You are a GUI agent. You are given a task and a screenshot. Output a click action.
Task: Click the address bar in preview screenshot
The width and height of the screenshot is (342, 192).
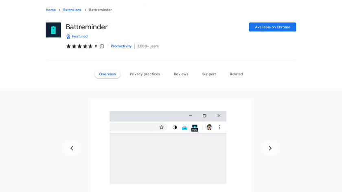pyautogui.click(x=138, y=127)
